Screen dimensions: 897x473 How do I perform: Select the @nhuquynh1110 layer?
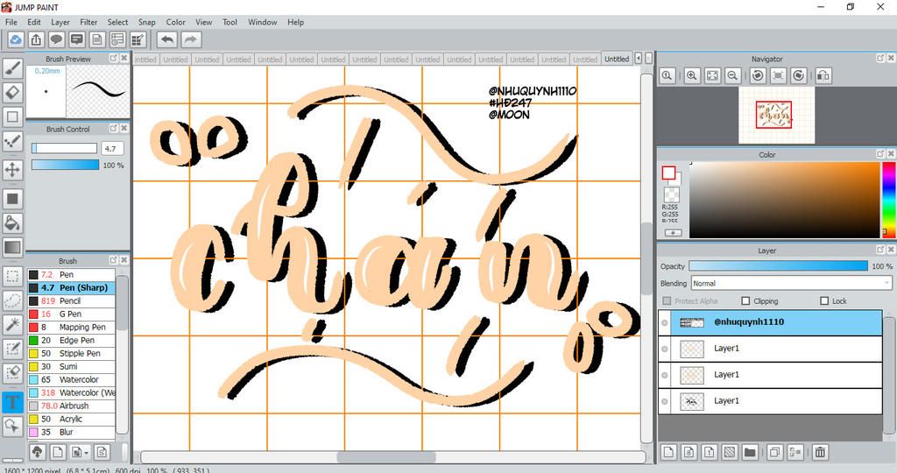[770, 322]
